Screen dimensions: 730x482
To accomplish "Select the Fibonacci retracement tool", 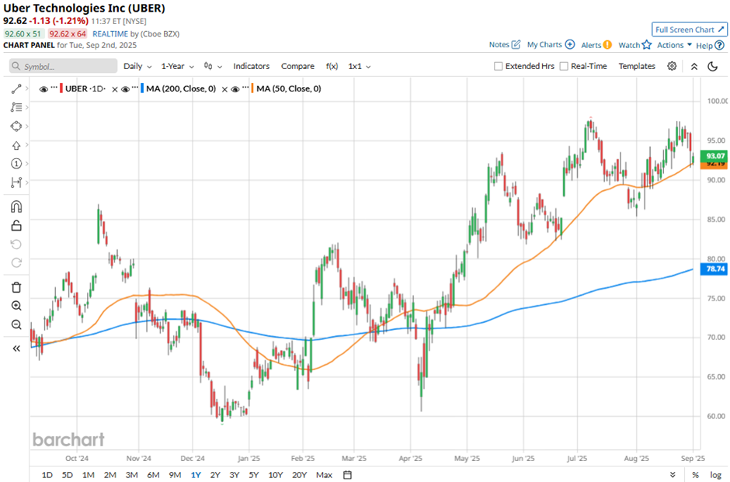I will [16, 107].
